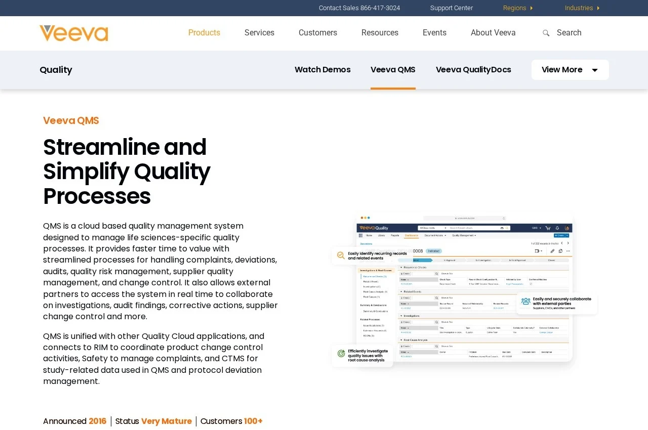Click the Search field
Screen dimensions: 648x430
(x=569, y=33)
